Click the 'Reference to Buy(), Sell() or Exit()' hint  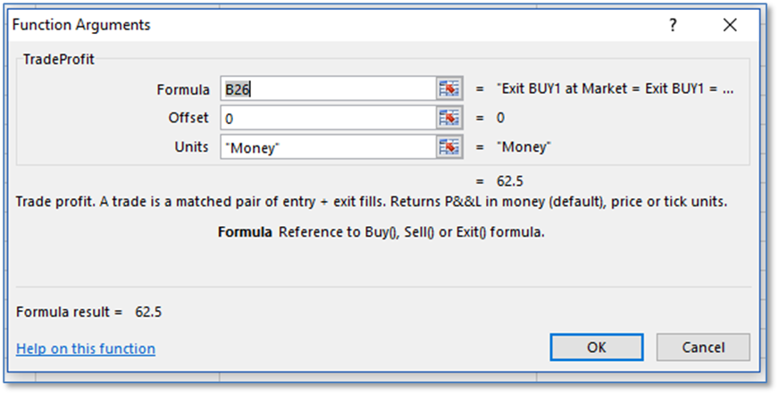click(x=411, y=232)
